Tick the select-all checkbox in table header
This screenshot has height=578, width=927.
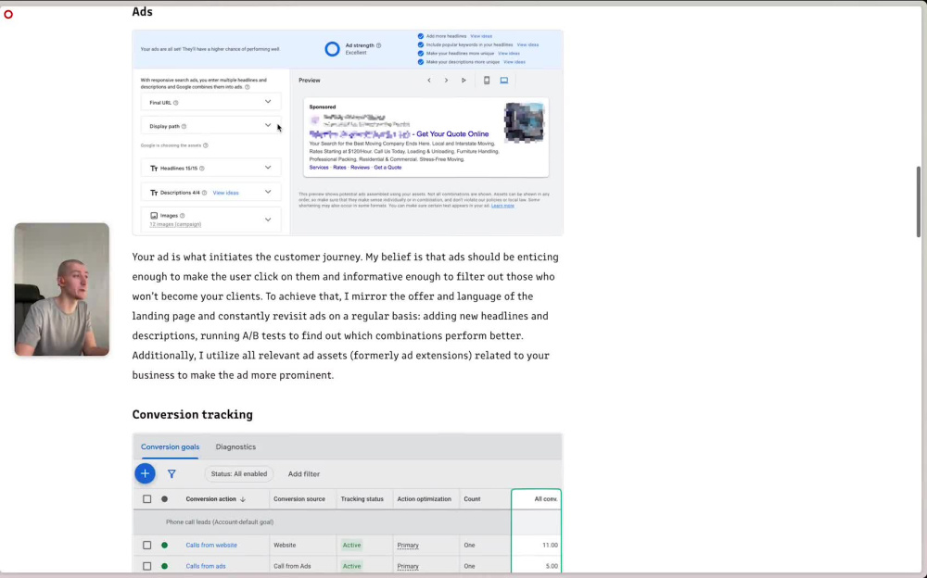[x=147, y=499]
